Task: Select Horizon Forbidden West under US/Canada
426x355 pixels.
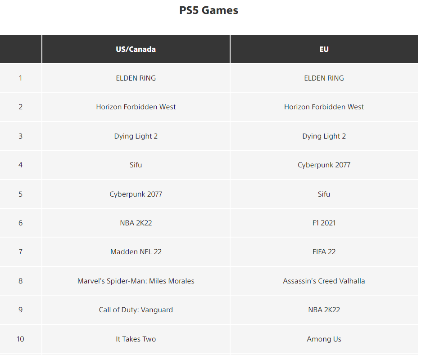Action: tap(136, 107)
